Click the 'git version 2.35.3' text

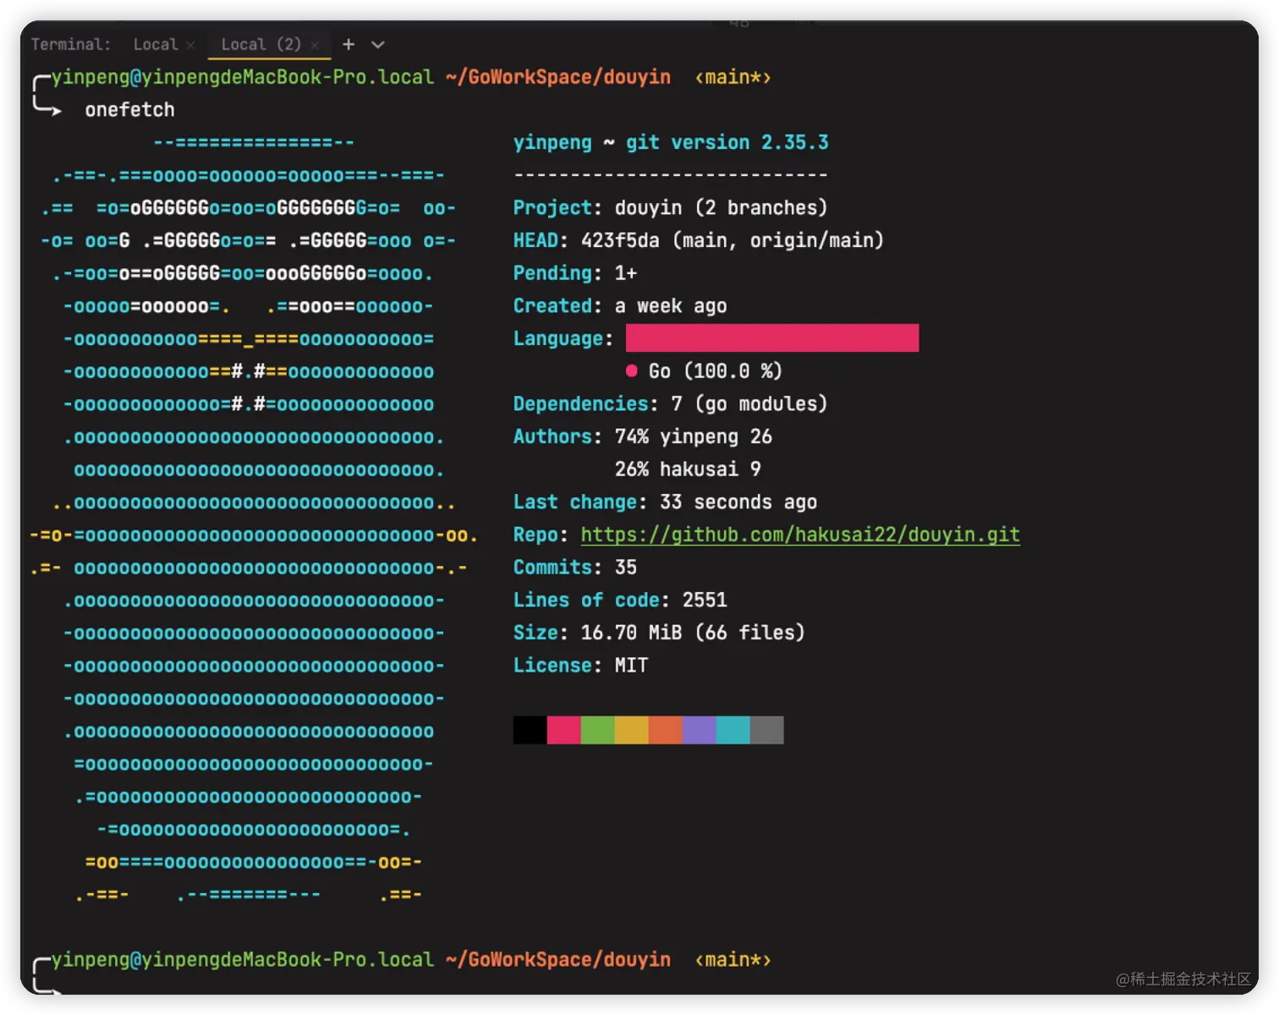point(727,142)
